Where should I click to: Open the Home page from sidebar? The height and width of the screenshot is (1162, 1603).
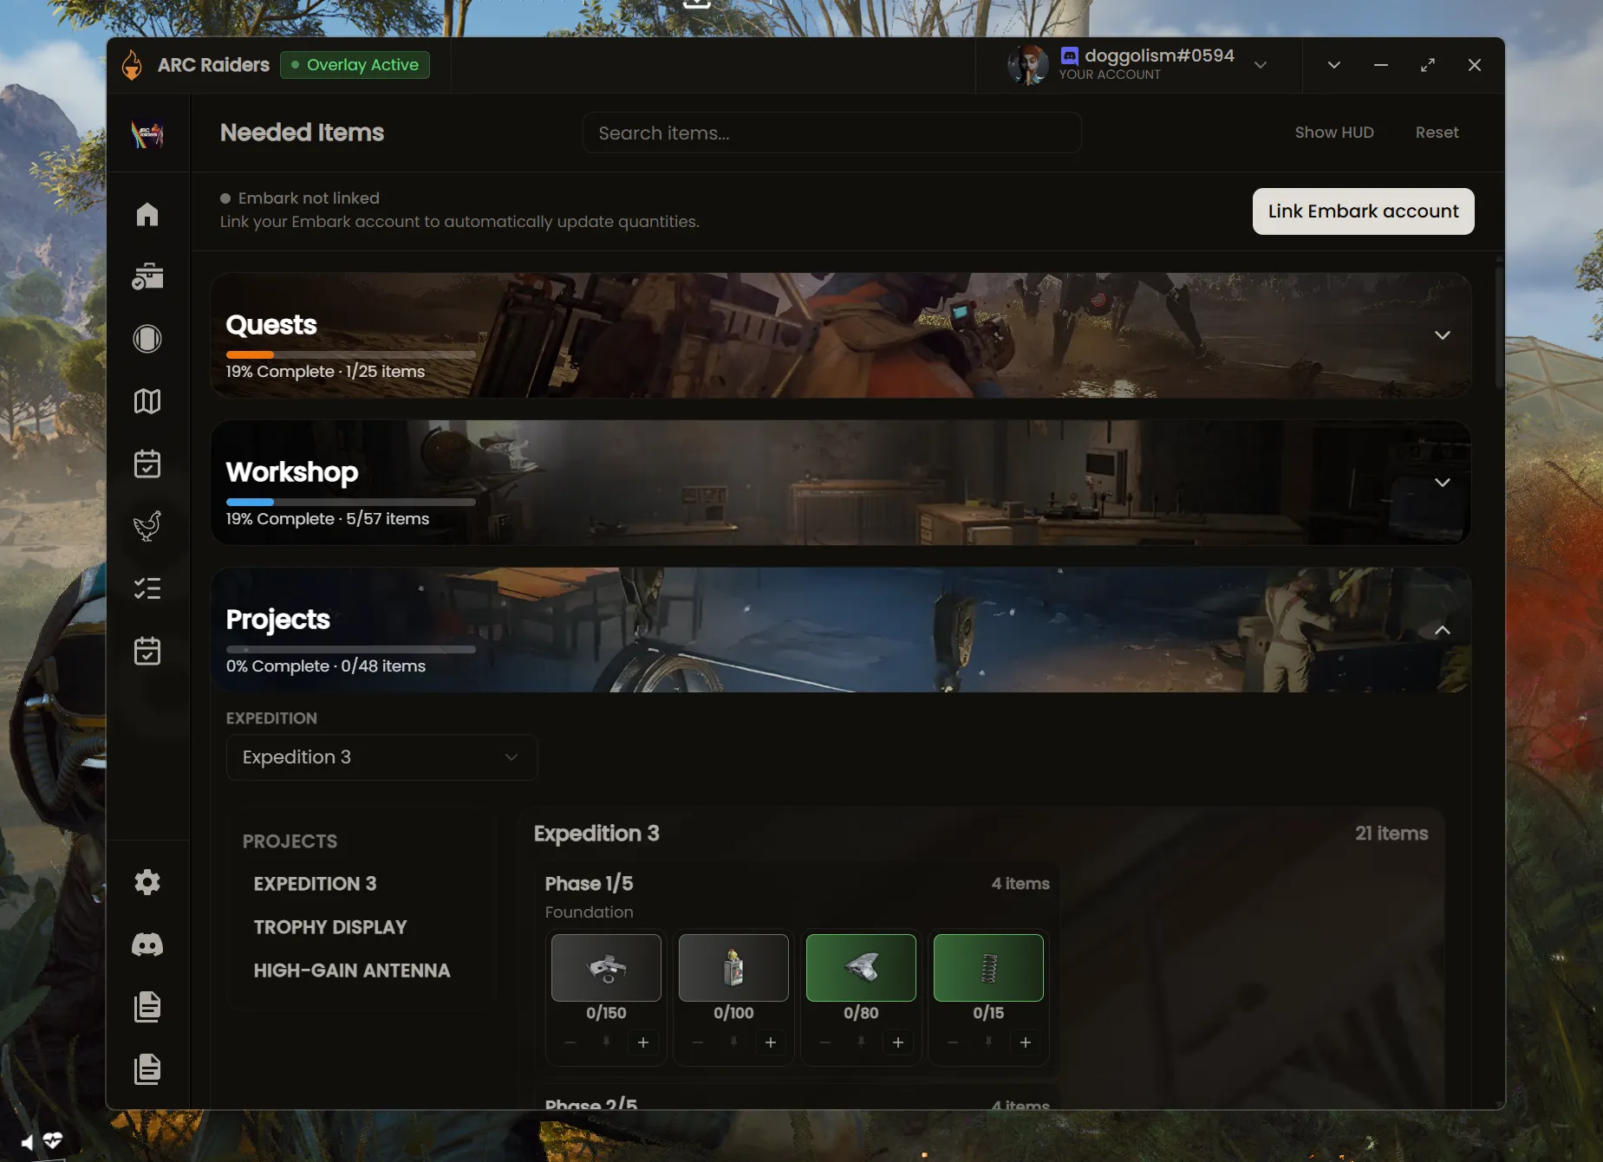pyautogui.click(x=147, y=214)
